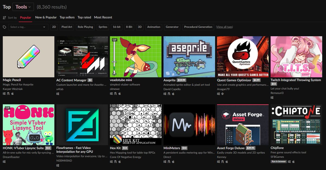Switch to Top rated sorting
The image size is (326, 170).
[84, 17]
